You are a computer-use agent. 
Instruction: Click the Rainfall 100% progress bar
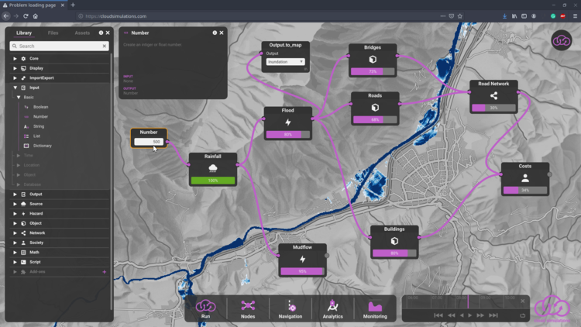coord(213,181)
